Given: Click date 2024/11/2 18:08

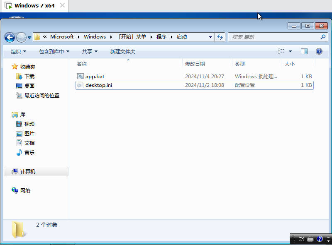Looking at the screenshot, I should click(205, 85).
